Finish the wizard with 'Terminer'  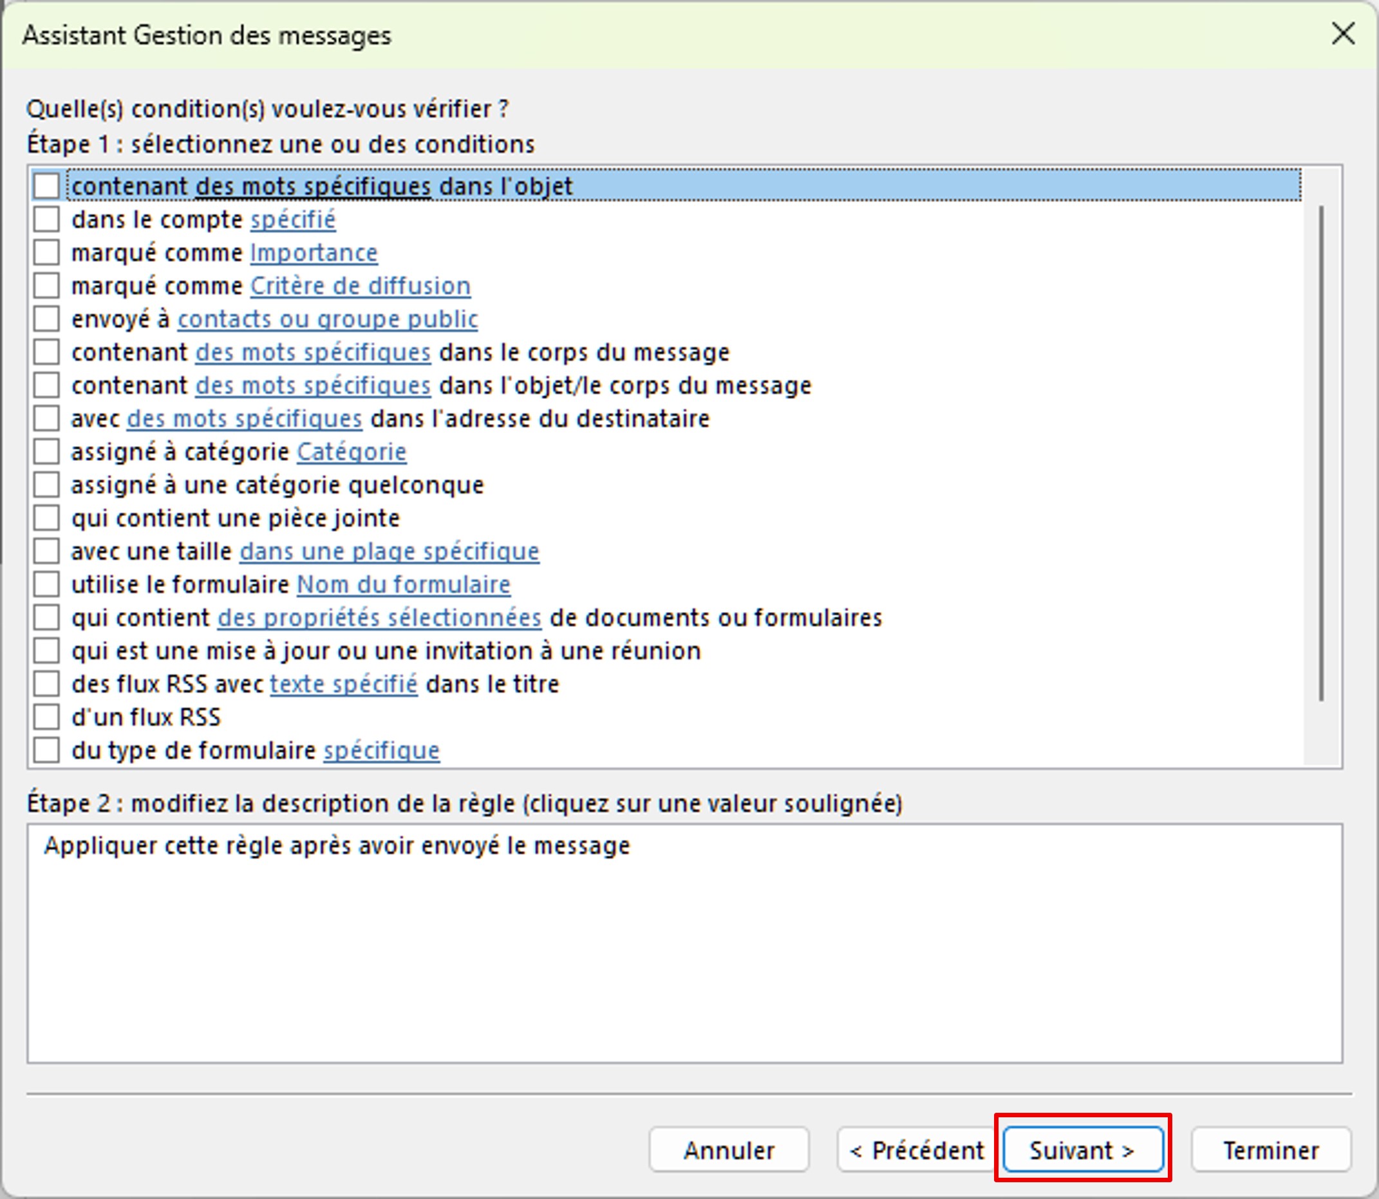(1270, 1149)
